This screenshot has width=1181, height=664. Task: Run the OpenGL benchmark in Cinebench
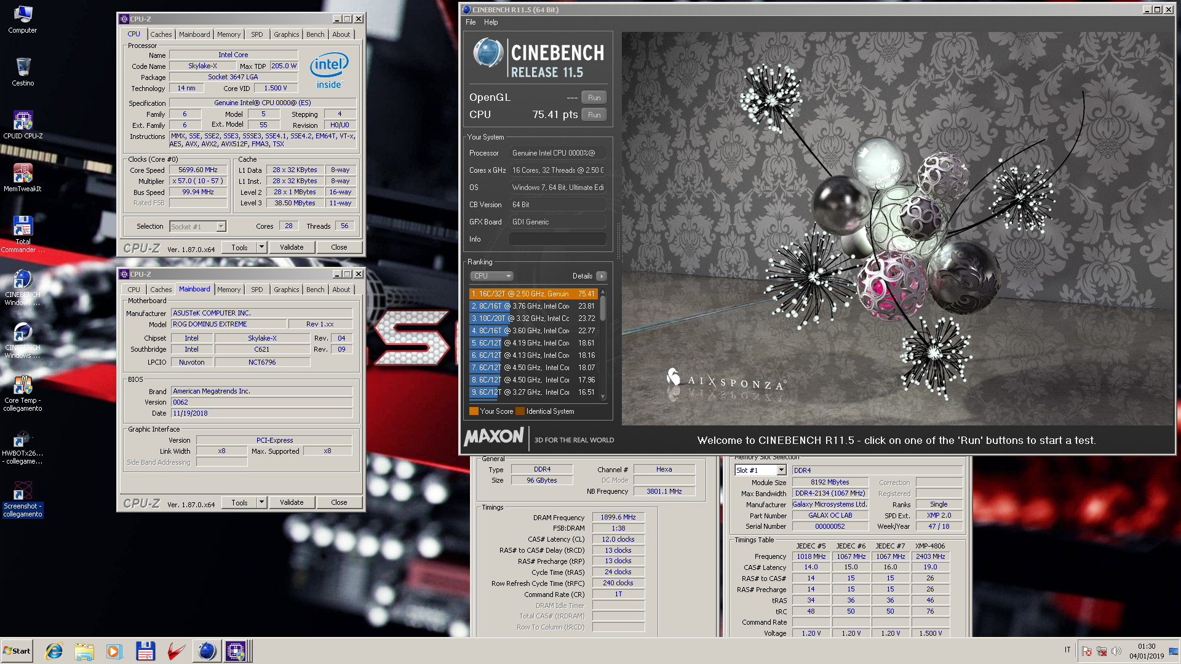pyautogui.click(x=594, y=98)
